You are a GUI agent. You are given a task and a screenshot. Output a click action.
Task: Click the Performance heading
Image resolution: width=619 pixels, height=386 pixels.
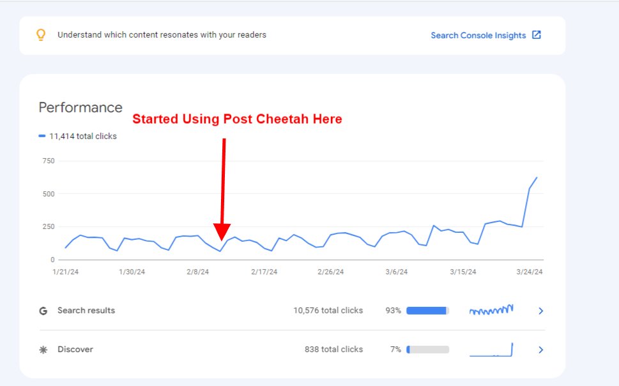pos(80,108)
